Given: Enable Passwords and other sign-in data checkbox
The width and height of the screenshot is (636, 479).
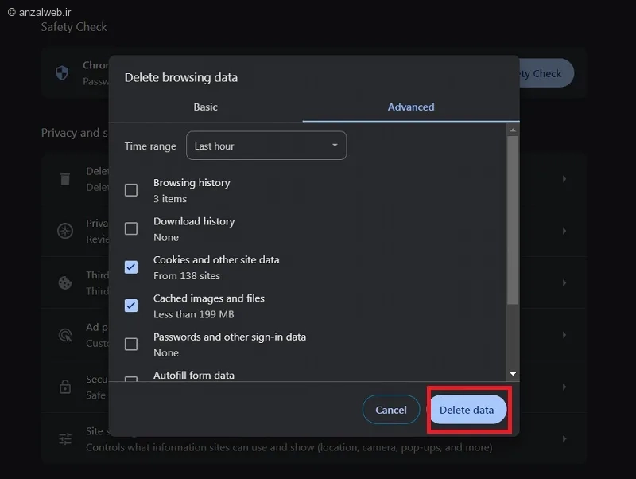Looking at the screenshot, I should coord(131,345).
